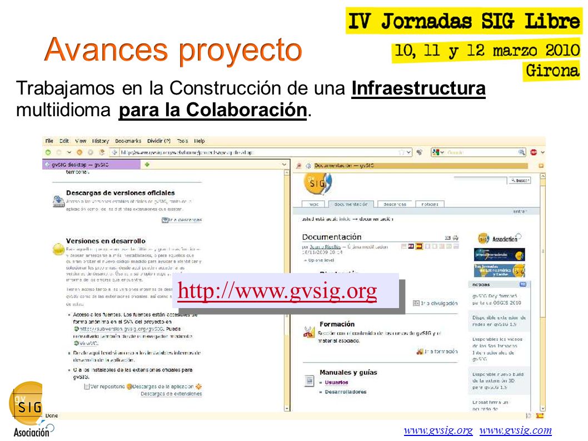Image resolution: width=588 pixels, height=441 pixels.
Task: Expand the left pane tab list dropdown
Action: coord(284,165)
